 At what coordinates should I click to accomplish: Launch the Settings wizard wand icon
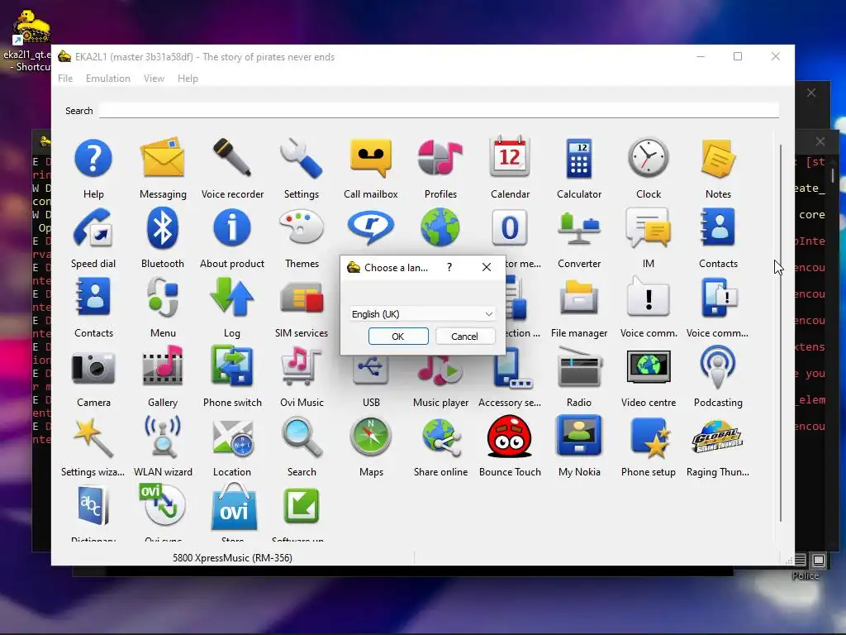tap(93, 437)
